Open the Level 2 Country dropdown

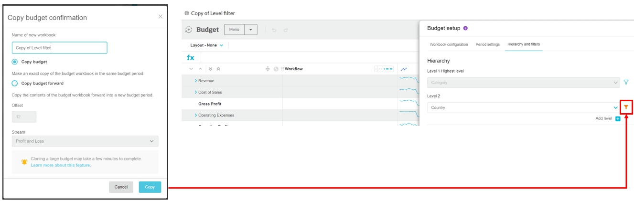[523, 108]
